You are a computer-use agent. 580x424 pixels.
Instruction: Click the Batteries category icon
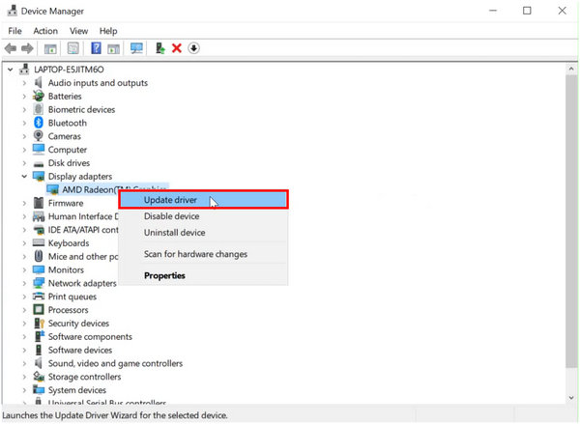39,97
